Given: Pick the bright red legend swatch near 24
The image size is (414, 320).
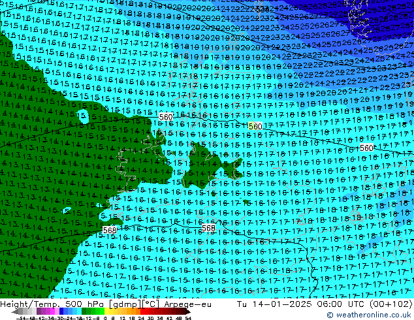Looking at the screenshot, I should pyautogui.click(x=142, y=312).
